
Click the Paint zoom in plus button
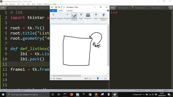point(105,78)
